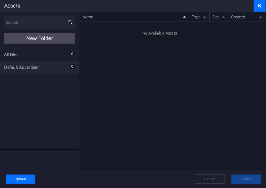Screen dimensions: 266x188
Task: Sort by Created arrow icon
Action: (x=261, y=17)
